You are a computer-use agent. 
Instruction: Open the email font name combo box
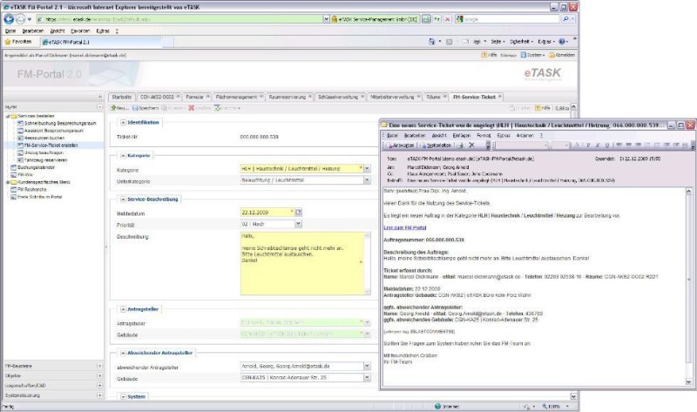tap(520, 145)
